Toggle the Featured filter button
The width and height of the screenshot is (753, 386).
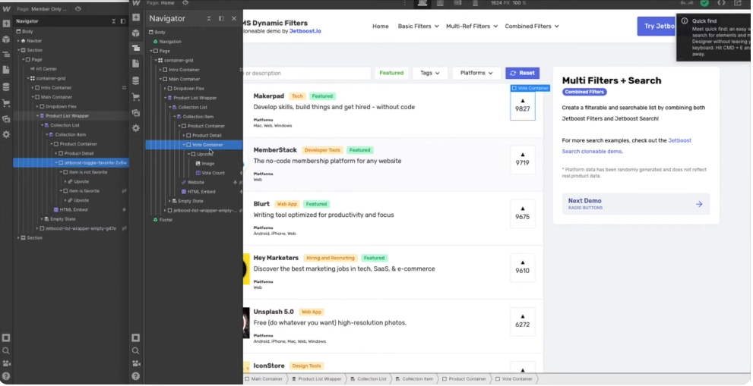coord(391,73)
